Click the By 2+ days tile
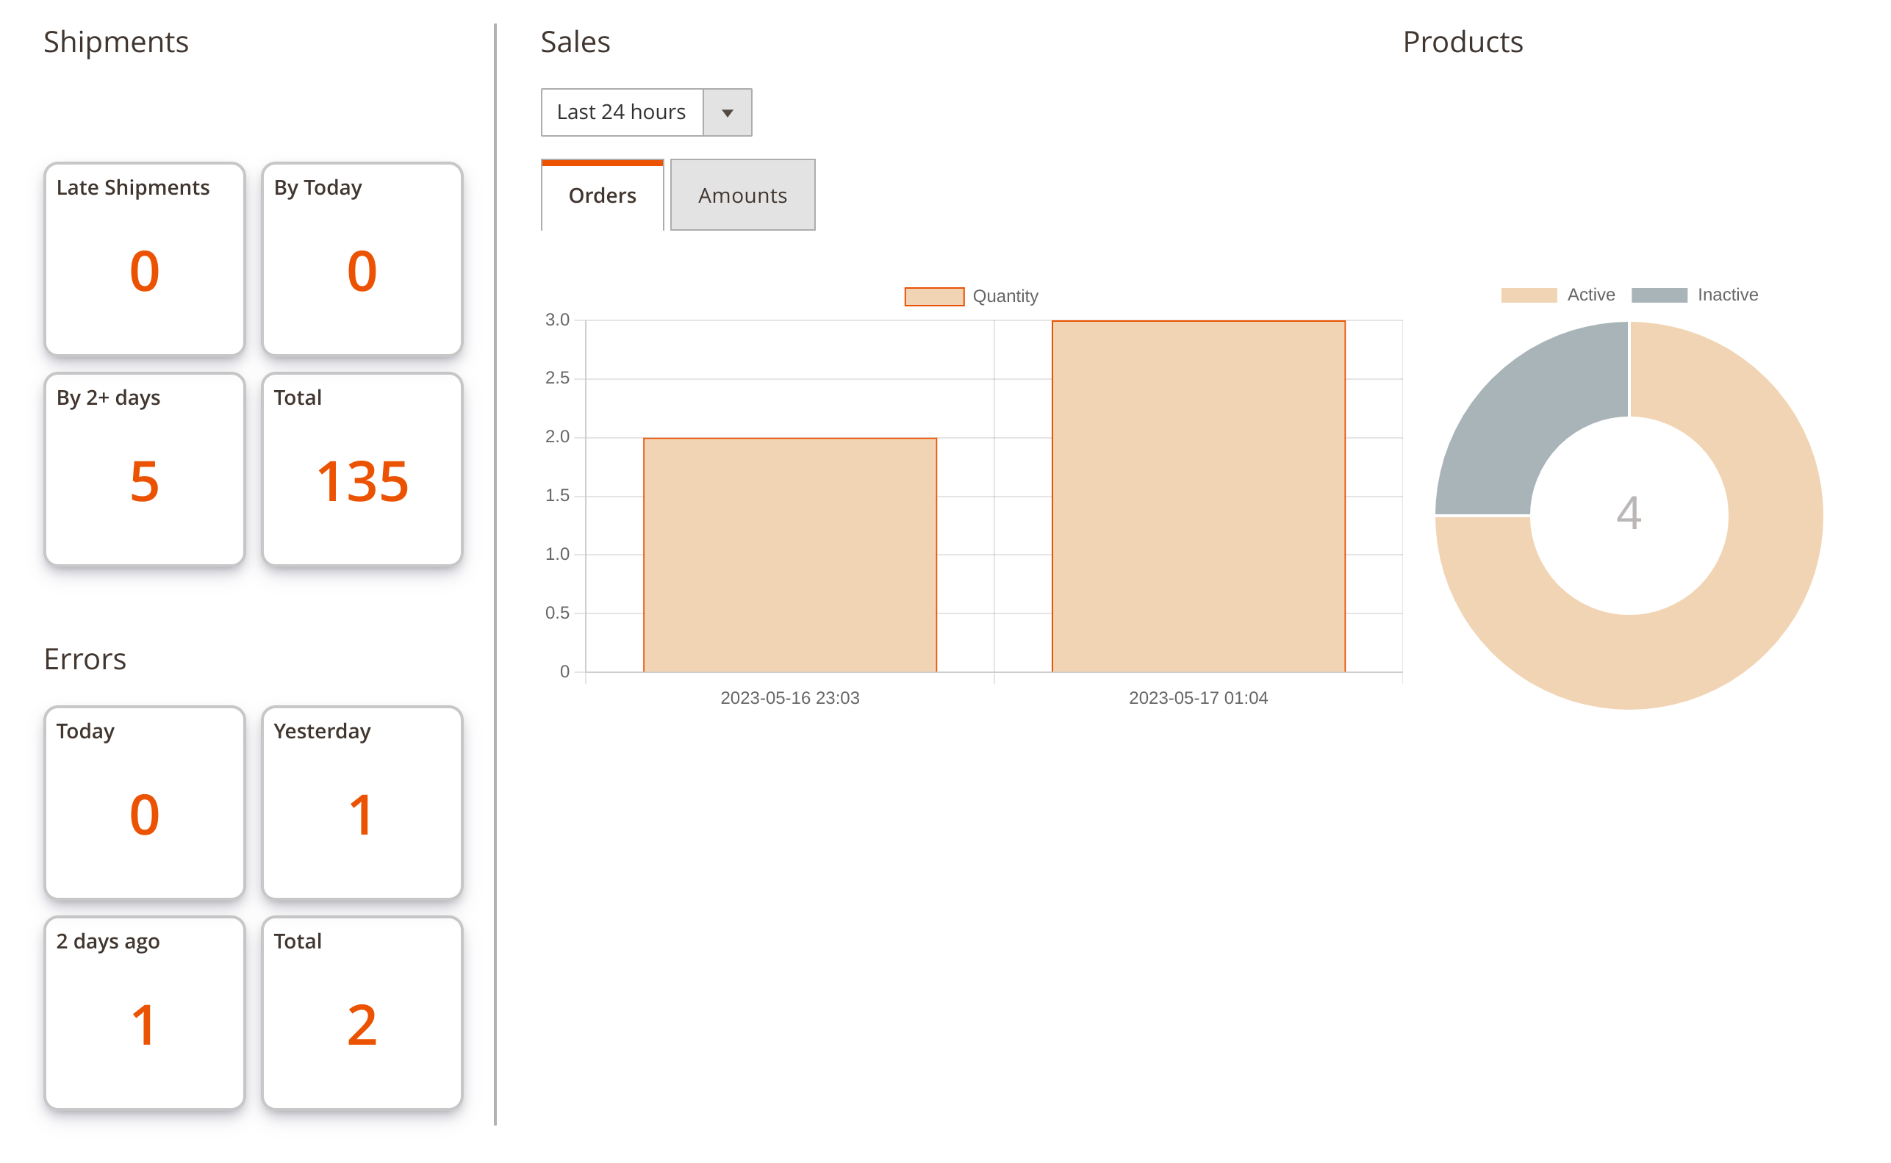The width and height of the screenshot is (1891, 1163). 145,469
